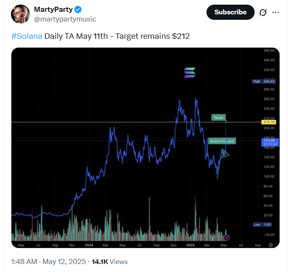Click the tweet timestamp May 12, 2025
288x272 pixels.
[x=64, y=261]
